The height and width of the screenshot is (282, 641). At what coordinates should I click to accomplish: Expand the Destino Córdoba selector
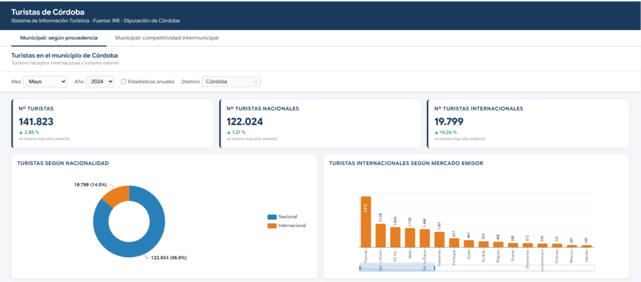(232, 82)
